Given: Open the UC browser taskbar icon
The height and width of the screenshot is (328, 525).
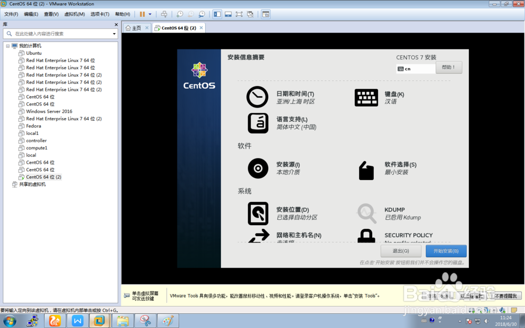Looking at the screenshot, I should (x=55, y=321).
